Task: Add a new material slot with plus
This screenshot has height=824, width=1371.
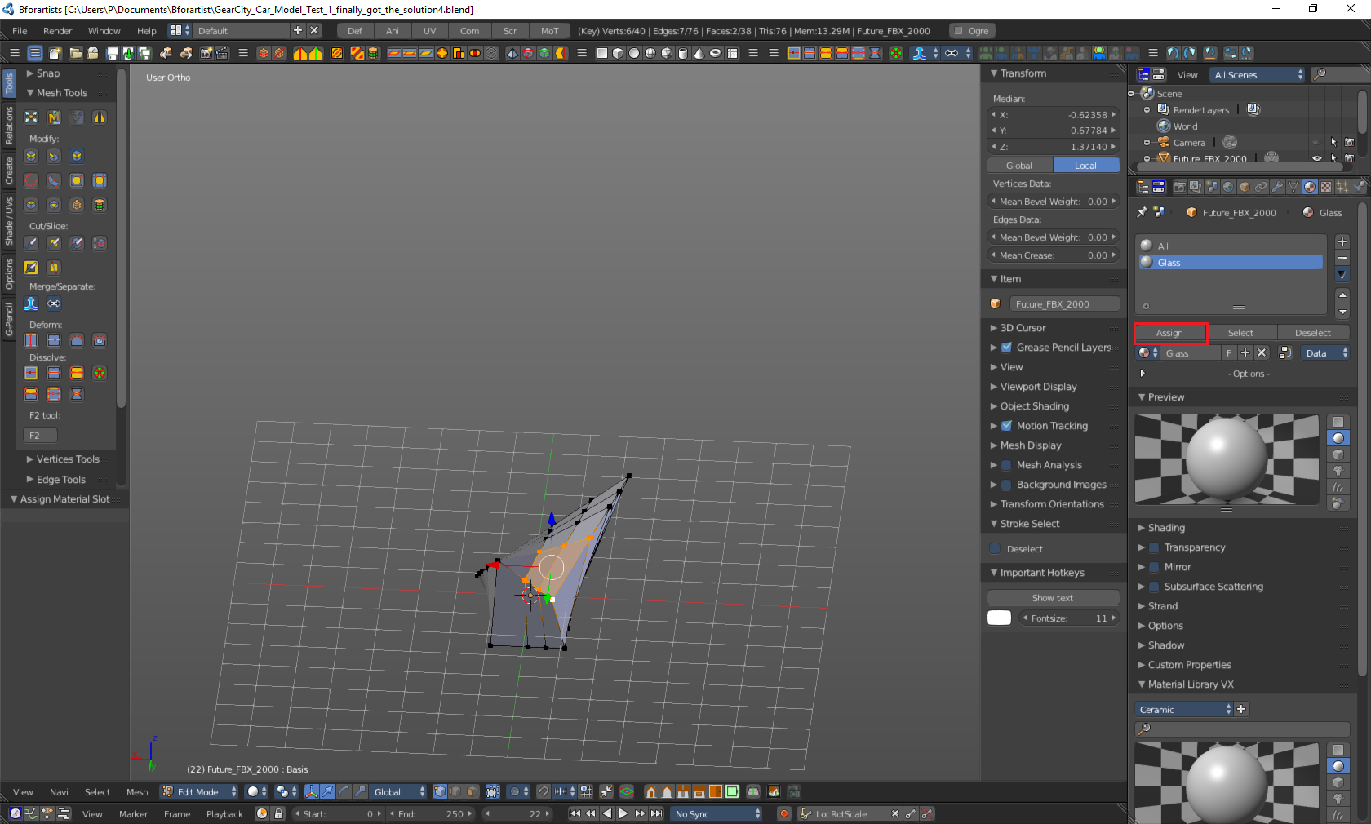Action: [x=1342, y=241]
